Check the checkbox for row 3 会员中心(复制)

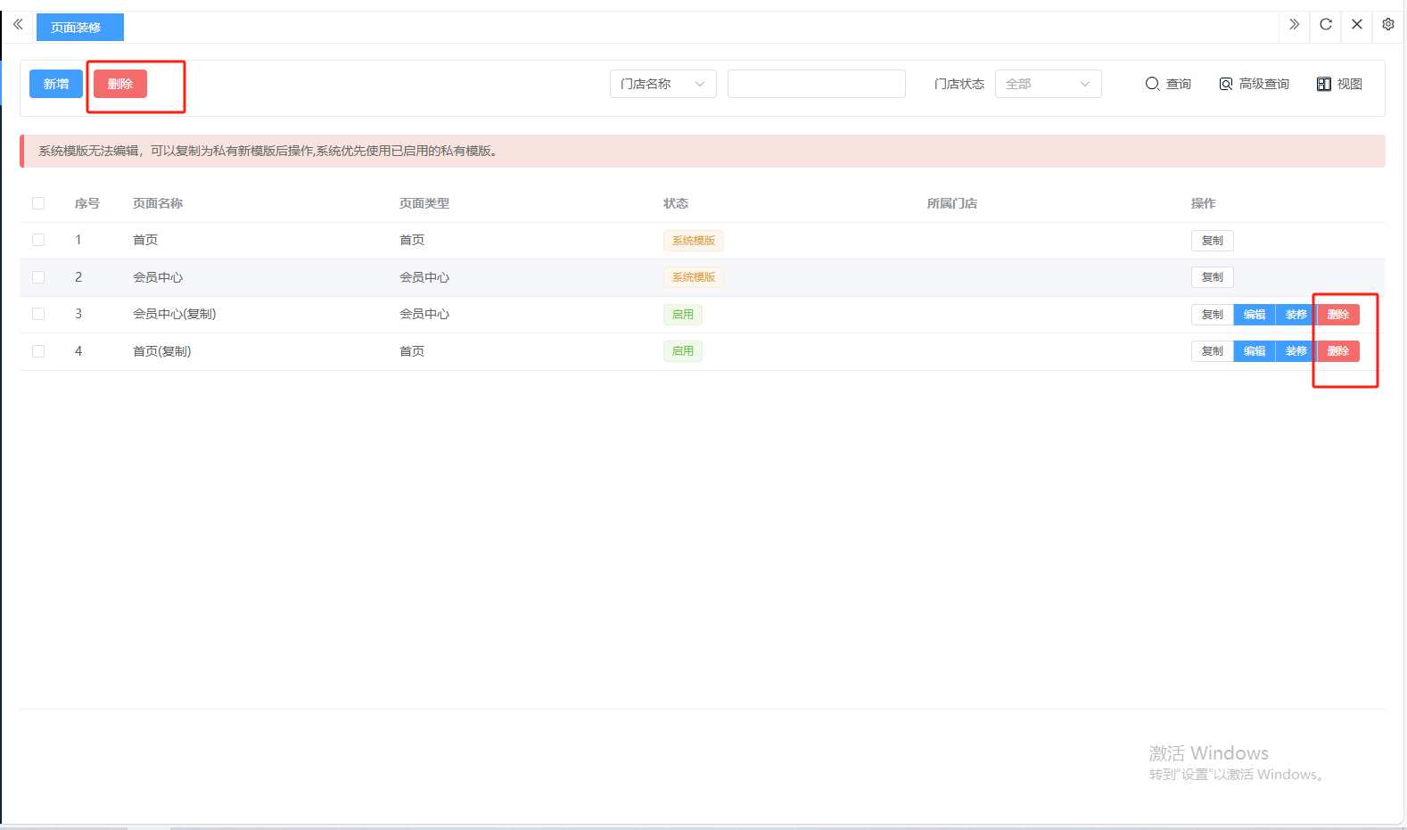point(38,314)
